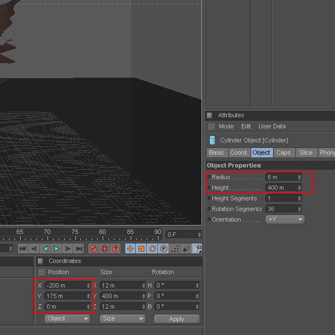
Task: Play animation forwards with green right arrow
Action: 56,248
